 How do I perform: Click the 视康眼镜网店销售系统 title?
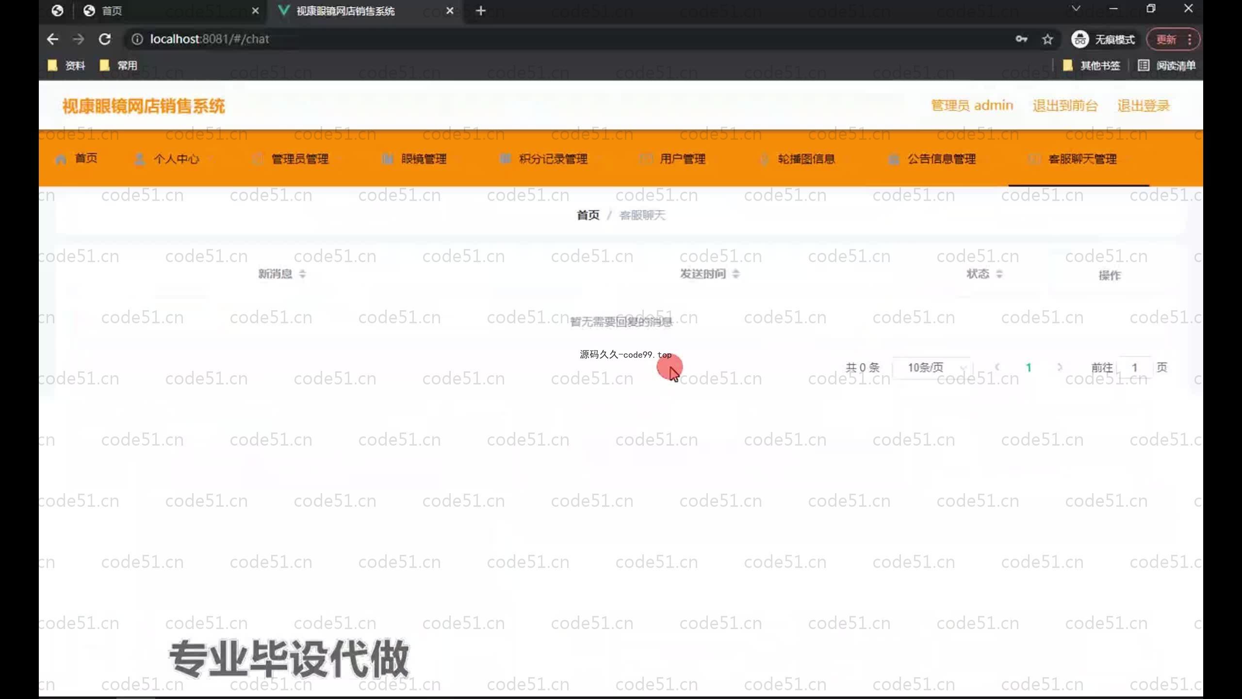144,106
